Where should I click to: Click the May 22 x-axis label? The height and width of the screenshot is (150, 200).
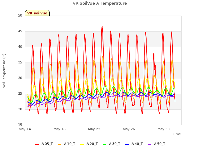point(94,129)
